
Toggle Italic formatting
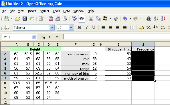point(87,28)
